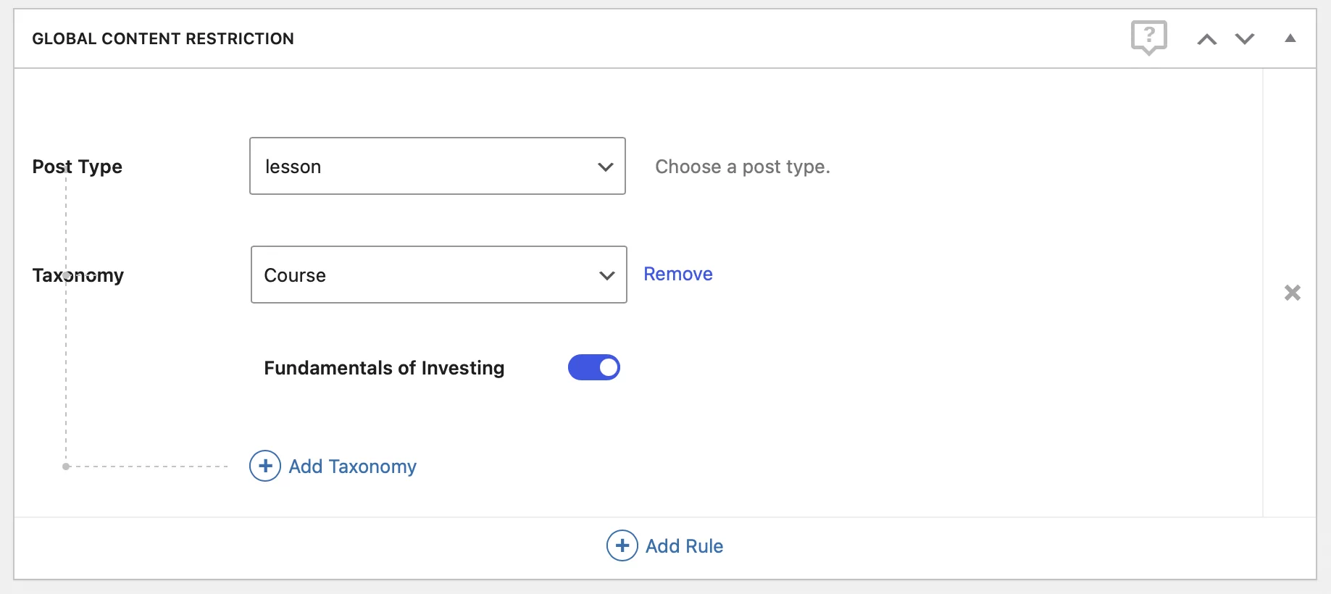This screenshot has height=594, width=1331.
Task: Move the panel down with the down chevron
Action: point(1245,39)
